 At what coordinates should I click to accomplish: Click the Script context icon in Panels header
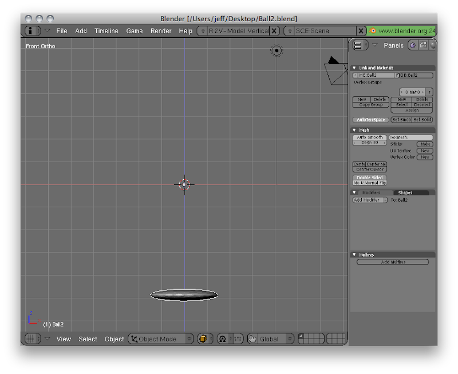click(423, 45)
